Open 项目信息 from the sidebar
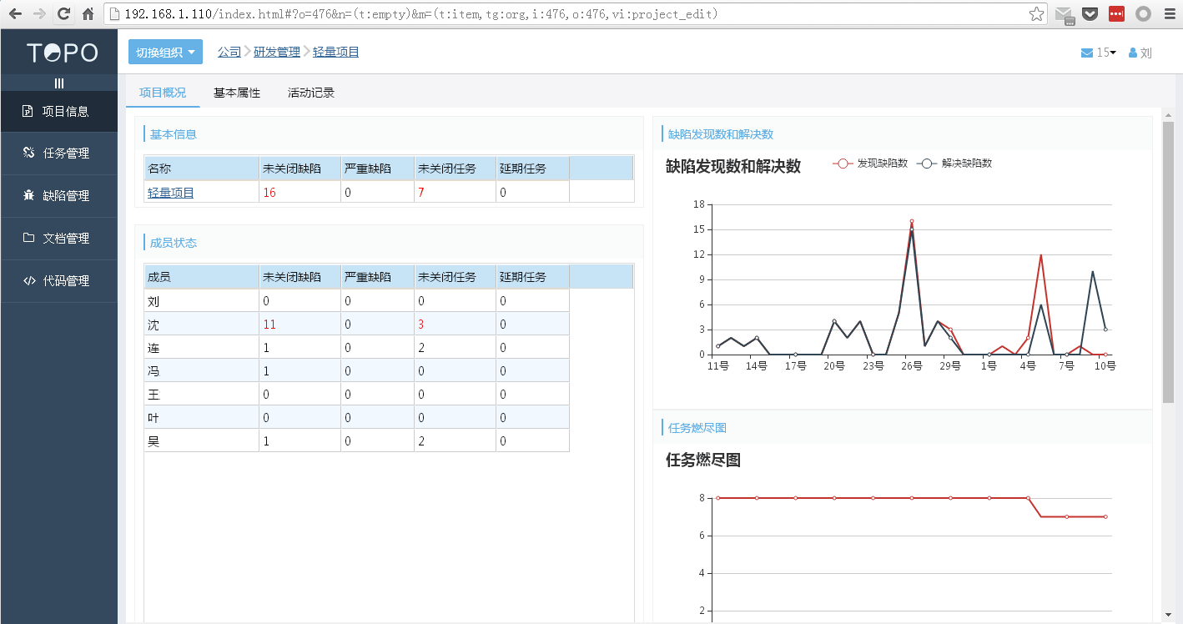 click(x=58, y=111)
